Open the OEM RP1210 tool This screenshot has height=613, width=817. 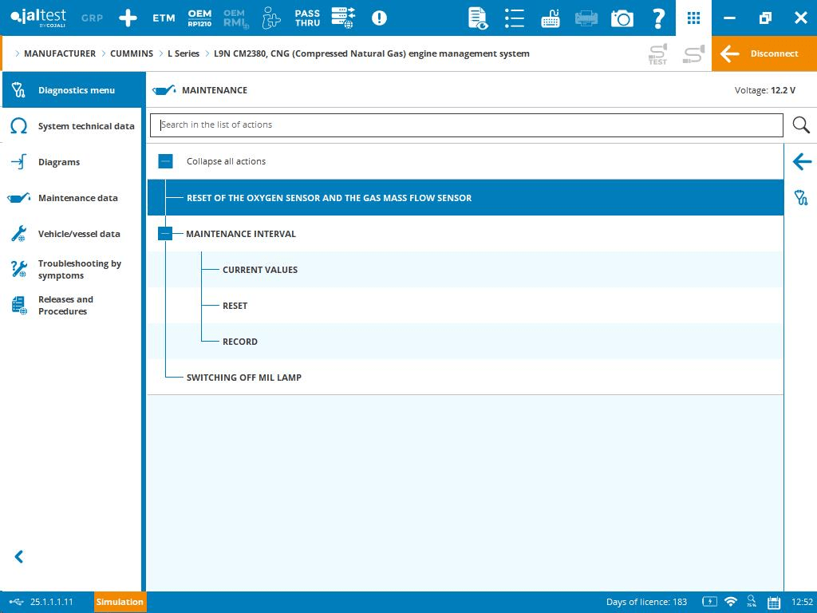[199, 18]
